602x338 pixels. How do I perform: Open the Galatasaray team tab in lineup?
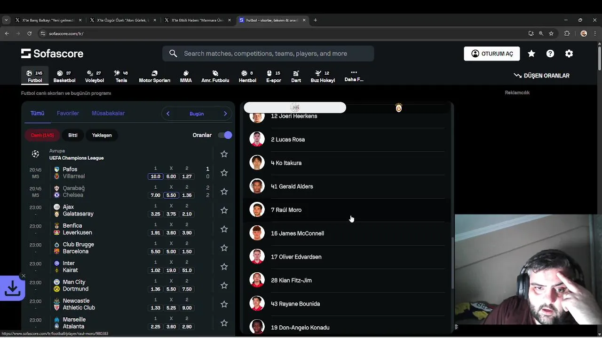[399, 108]
